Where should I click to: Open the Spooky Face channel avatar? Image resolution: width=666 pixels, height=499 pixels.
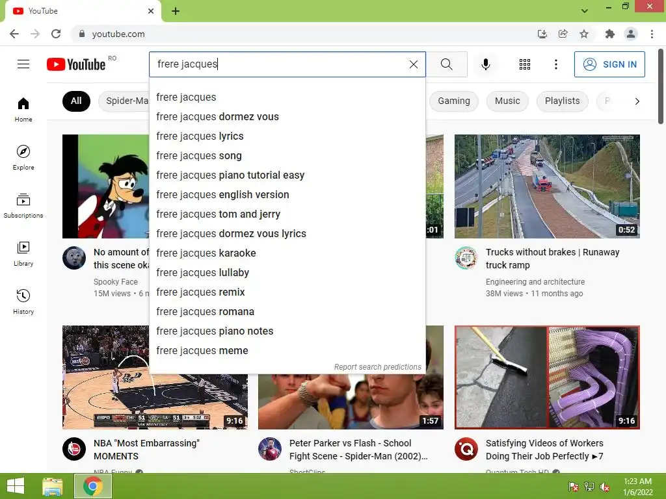[74, 258]
